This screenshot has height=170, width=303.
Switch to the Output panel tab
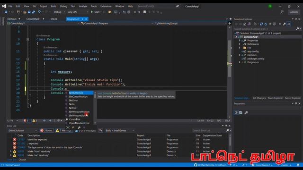tap(22, 160)
